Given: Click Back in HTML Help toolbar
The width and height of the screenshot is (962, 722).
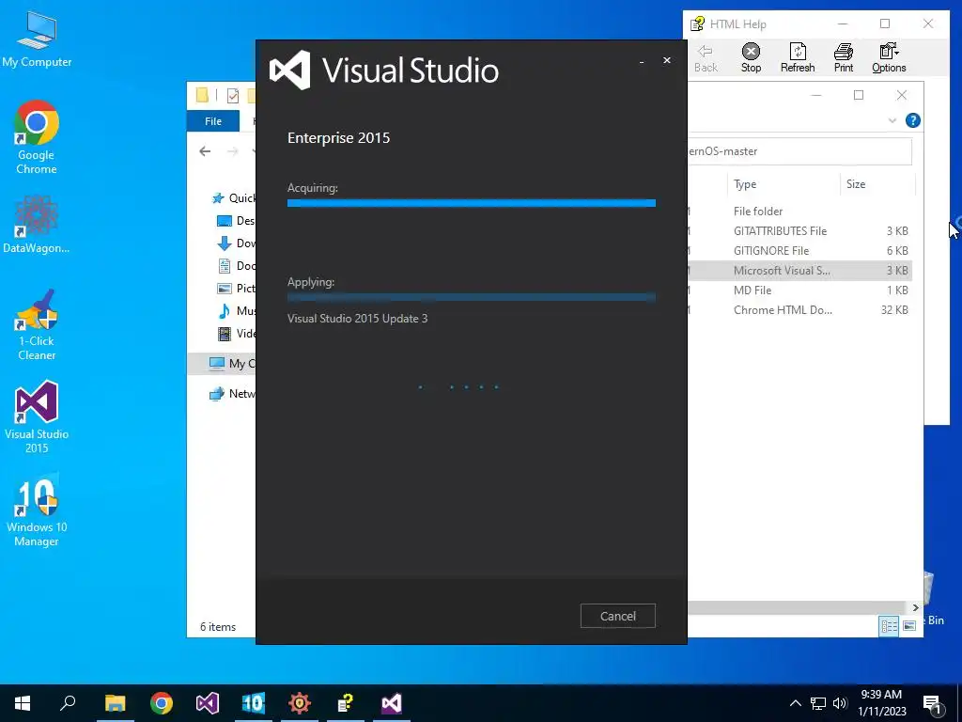Looking at the screenshot, I should 706,57.
